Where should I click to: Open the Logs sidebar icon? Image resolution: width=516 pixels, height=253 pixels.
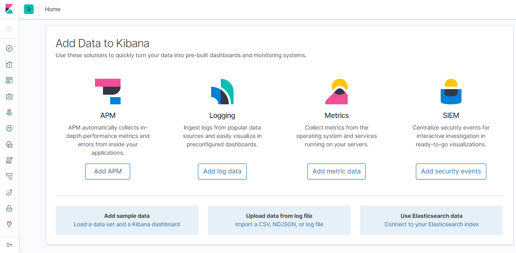9,160
